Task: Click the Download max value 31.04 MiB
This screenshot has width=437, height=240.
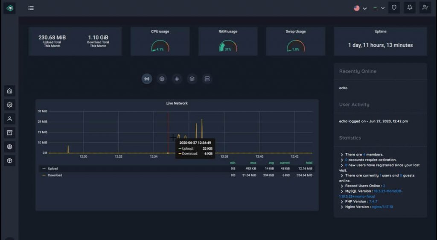Action: [249, 176]
